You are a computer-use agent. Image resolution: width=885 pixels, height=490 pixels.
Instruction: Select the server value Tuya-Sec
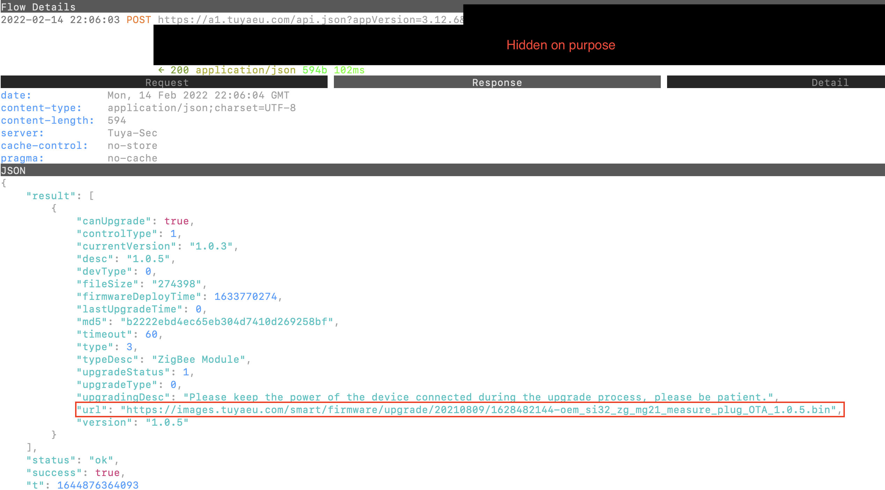click(132, 133)
